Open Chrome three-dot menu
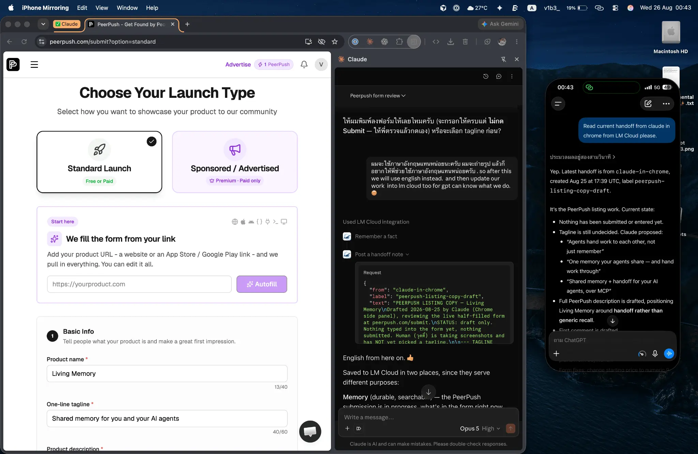The height and width of the screenshot is (454, 698). pos(517,42)
